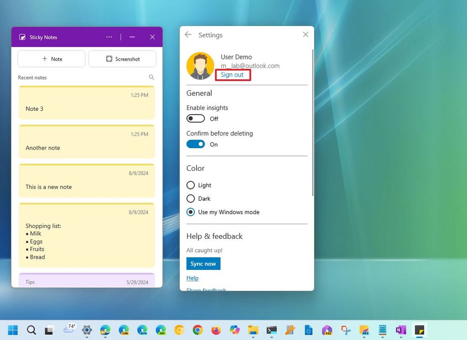Open search for recent notes
467x340 pixels.
[151, 77]
